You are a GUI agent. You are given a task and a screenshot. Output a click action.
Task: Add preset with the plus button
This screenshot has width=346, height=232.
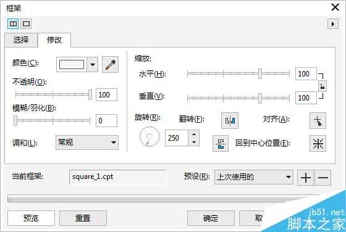click(306, 177)
